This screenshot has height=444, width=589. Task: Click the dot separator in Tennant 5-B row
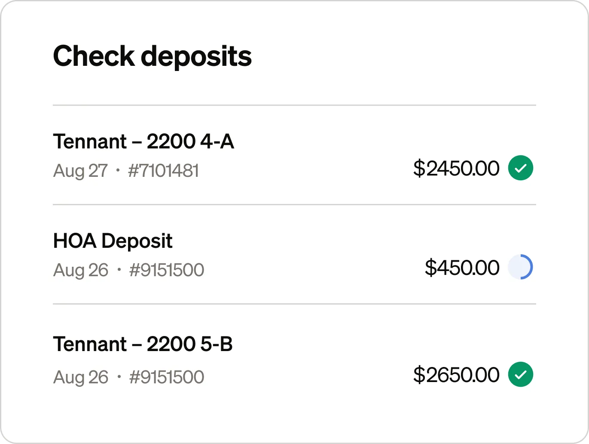tap(119, 377)
